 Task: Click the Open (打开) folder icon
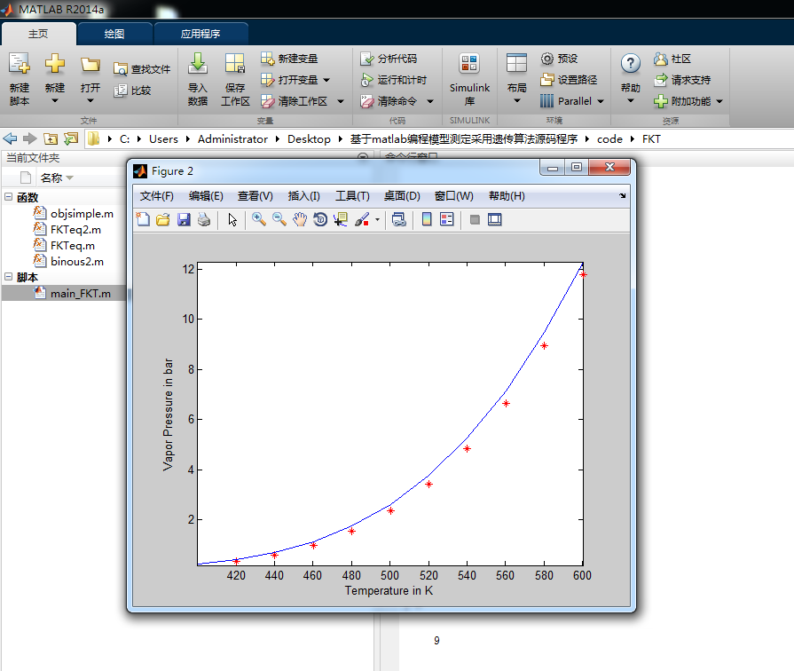click(90, 65)
